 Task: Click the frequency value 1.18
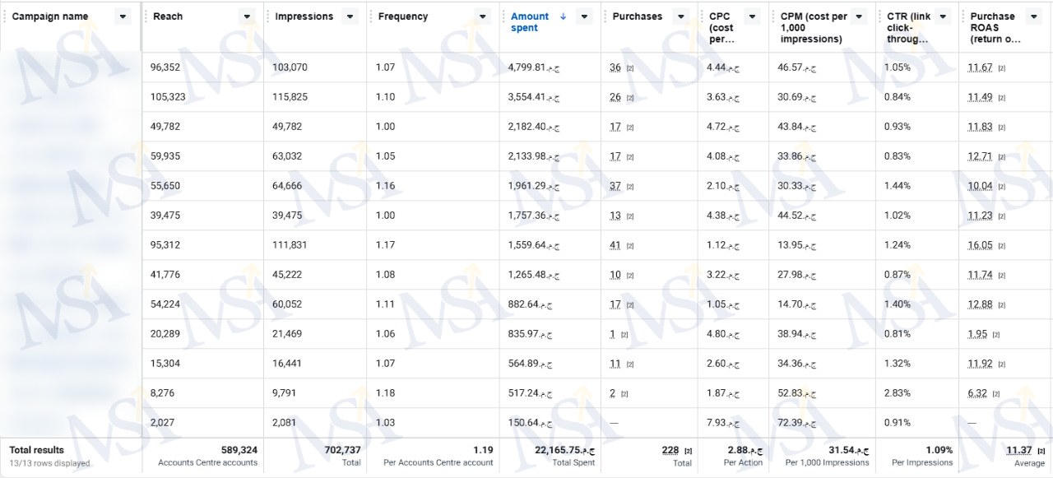tap(385, 393)
